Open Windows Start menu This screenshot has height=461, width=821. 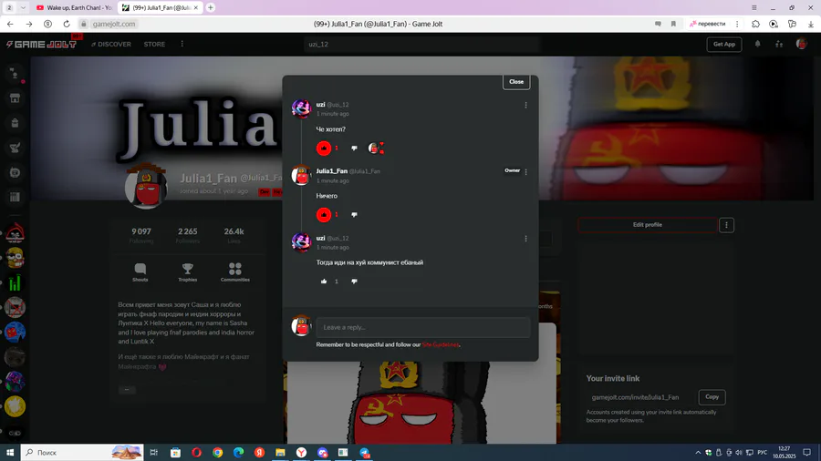point(10,452)
